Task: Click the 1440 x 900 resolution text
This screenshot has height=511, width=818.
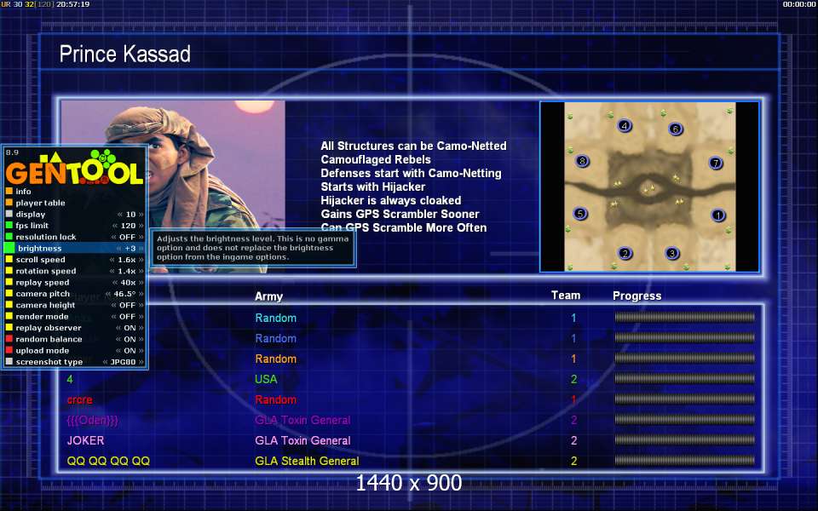Action: click(409, 483)
